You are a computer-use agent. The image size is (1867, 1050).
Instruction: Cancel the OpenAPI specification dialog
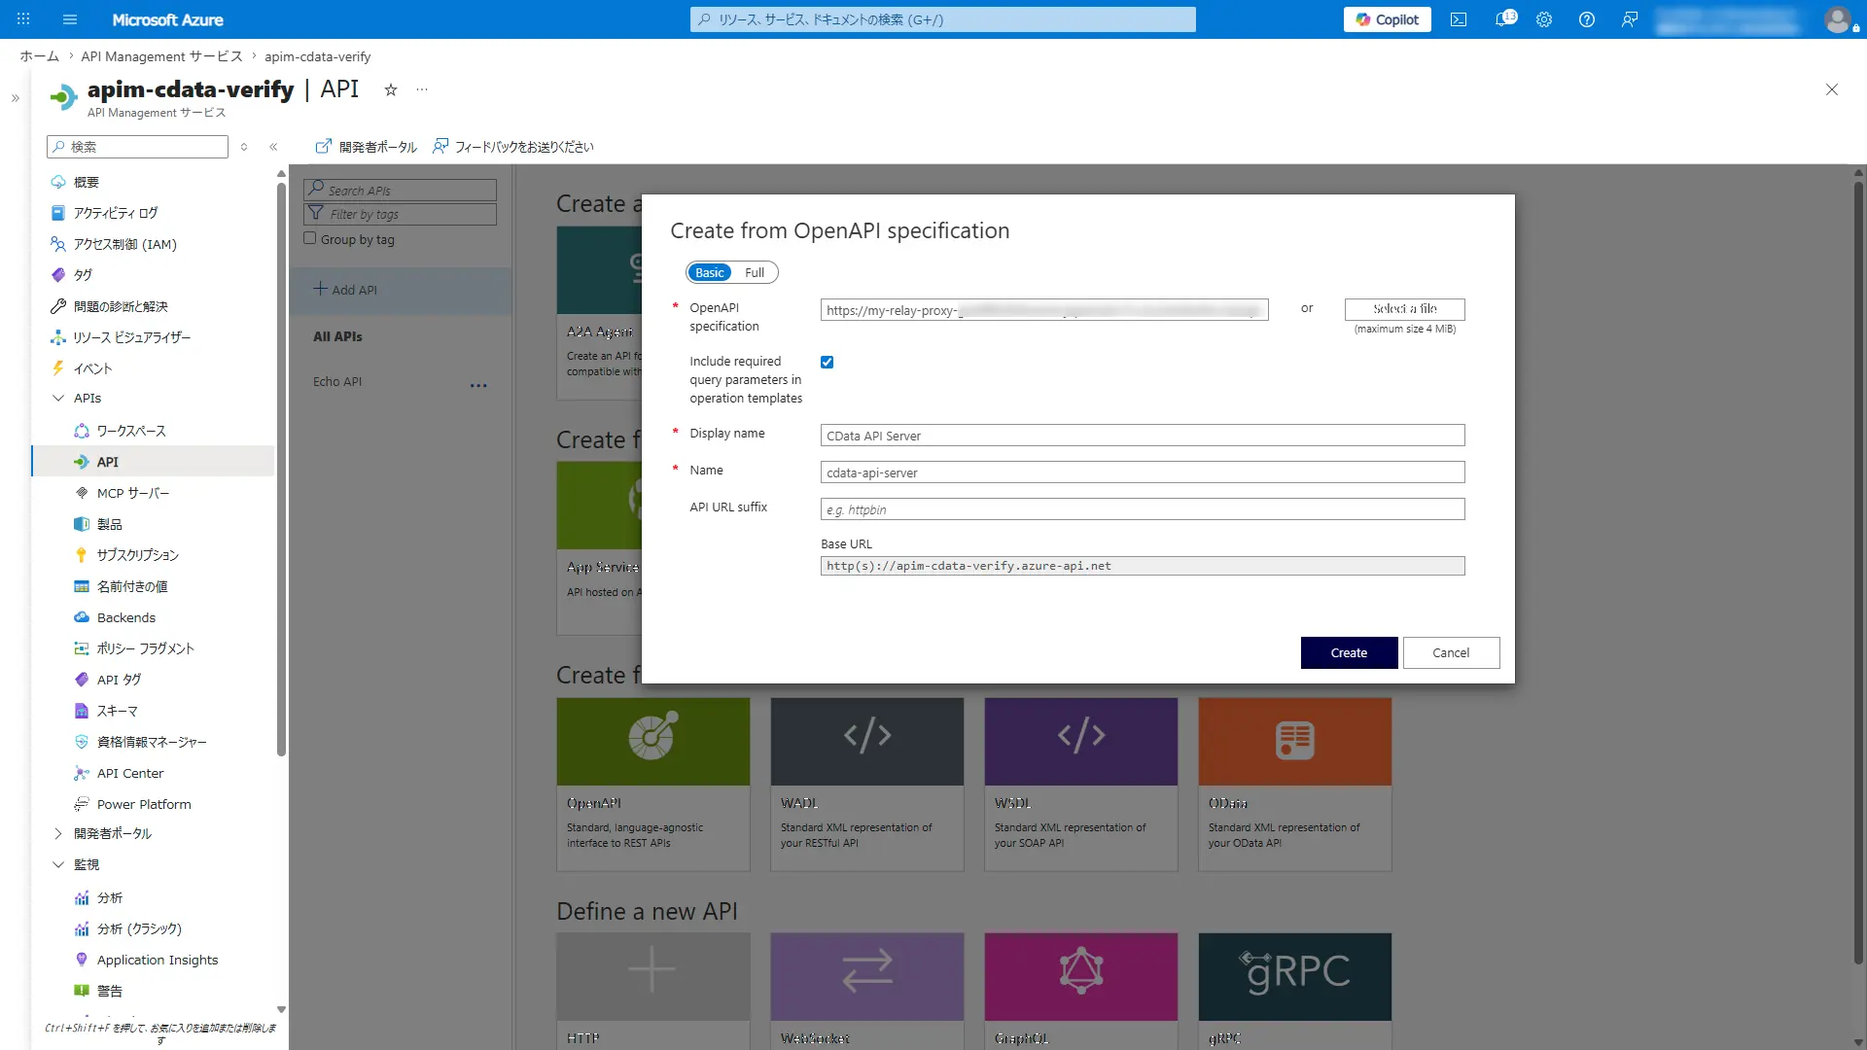point(1451,652)
